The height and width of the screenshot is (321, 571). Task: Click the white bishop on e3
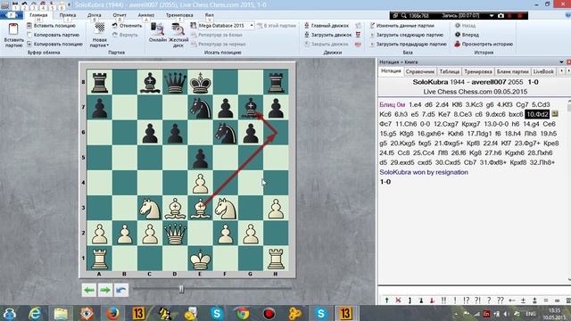point(200,208)
